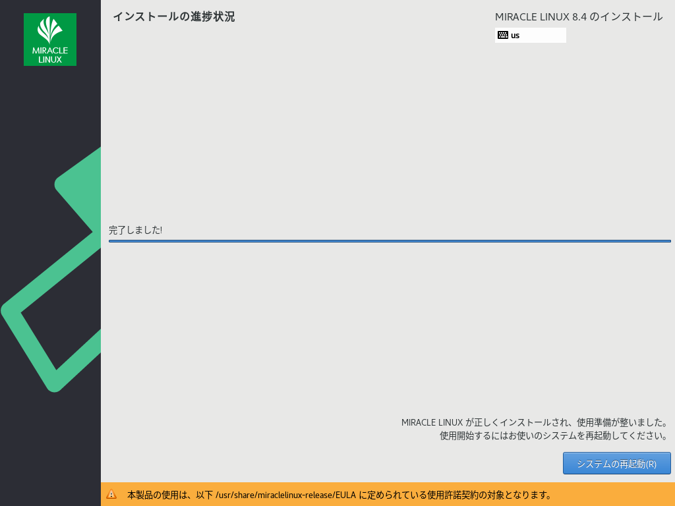Image resolution: width=675 pixels, height=506 pixels.
Task: Click the empty right end of the orange bar
Action: [620, 494]
